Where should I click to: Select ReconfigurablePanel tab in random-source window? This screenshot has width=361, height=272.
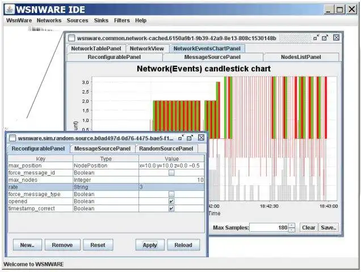pyautogui.click(x=38, y=148)
